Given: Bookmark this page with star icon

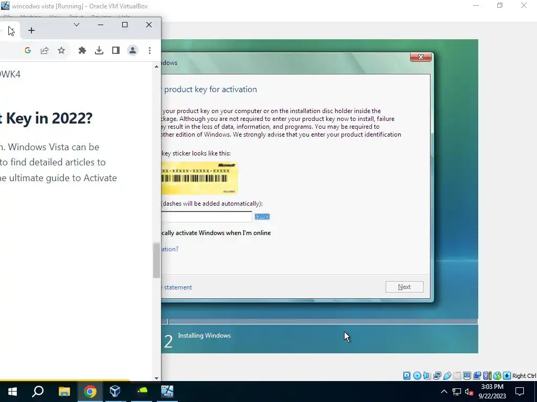Looking at the screenshot, I should [61, 51].
